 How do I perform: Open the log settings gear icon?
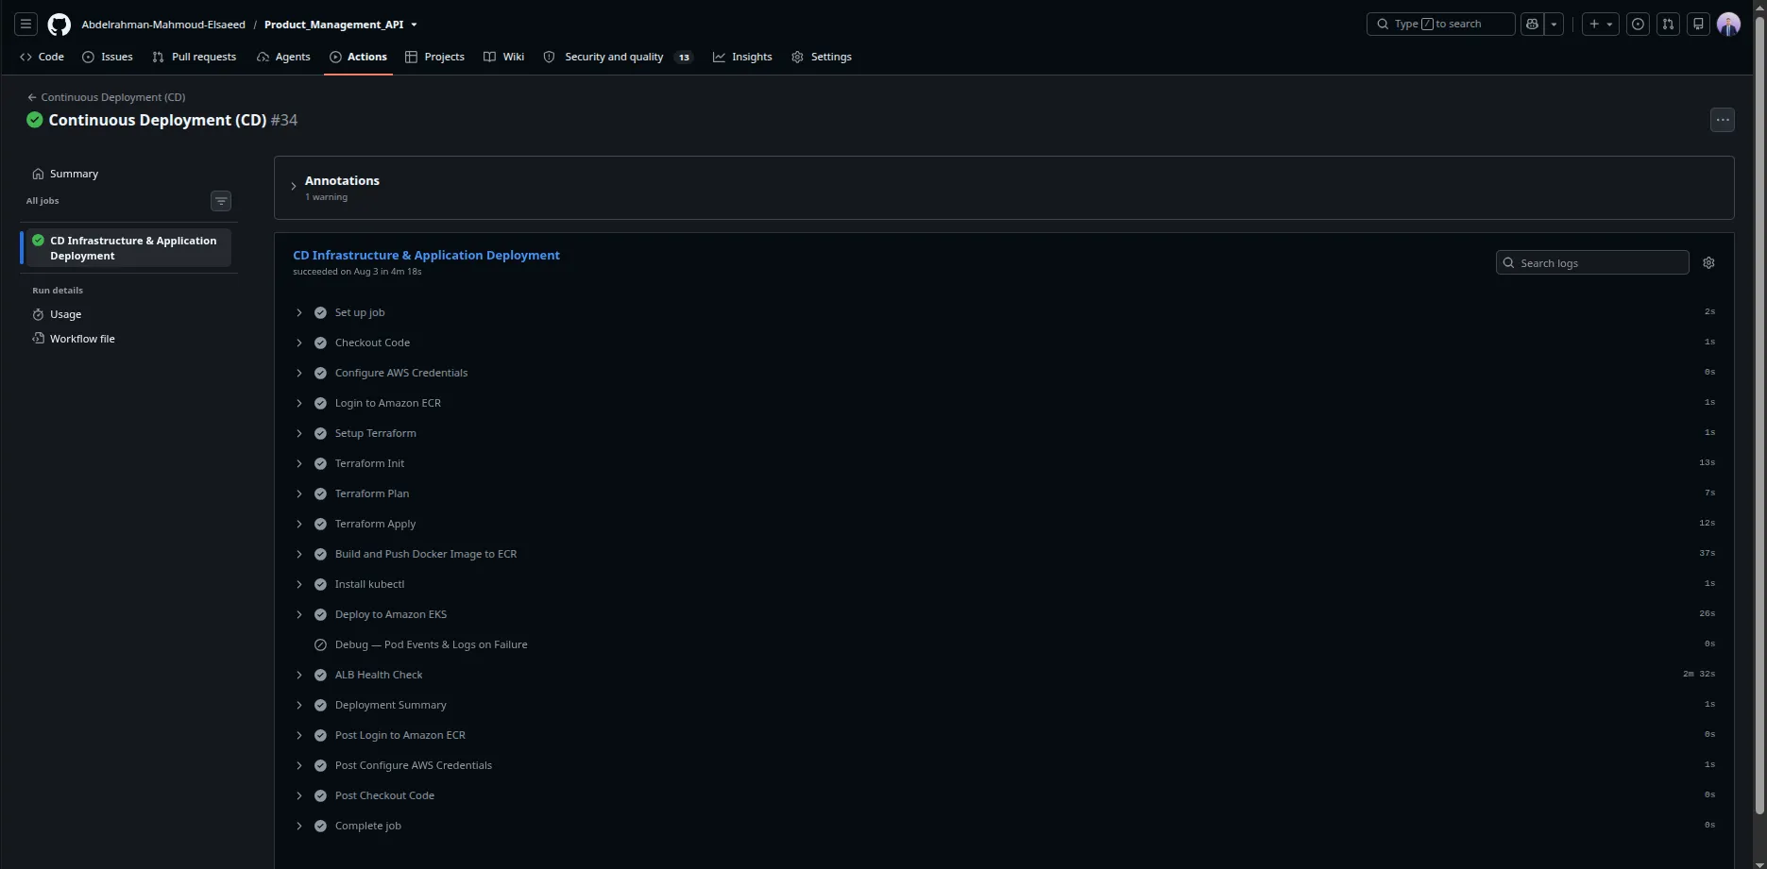pyautogui.click(x=1708, y=263)
